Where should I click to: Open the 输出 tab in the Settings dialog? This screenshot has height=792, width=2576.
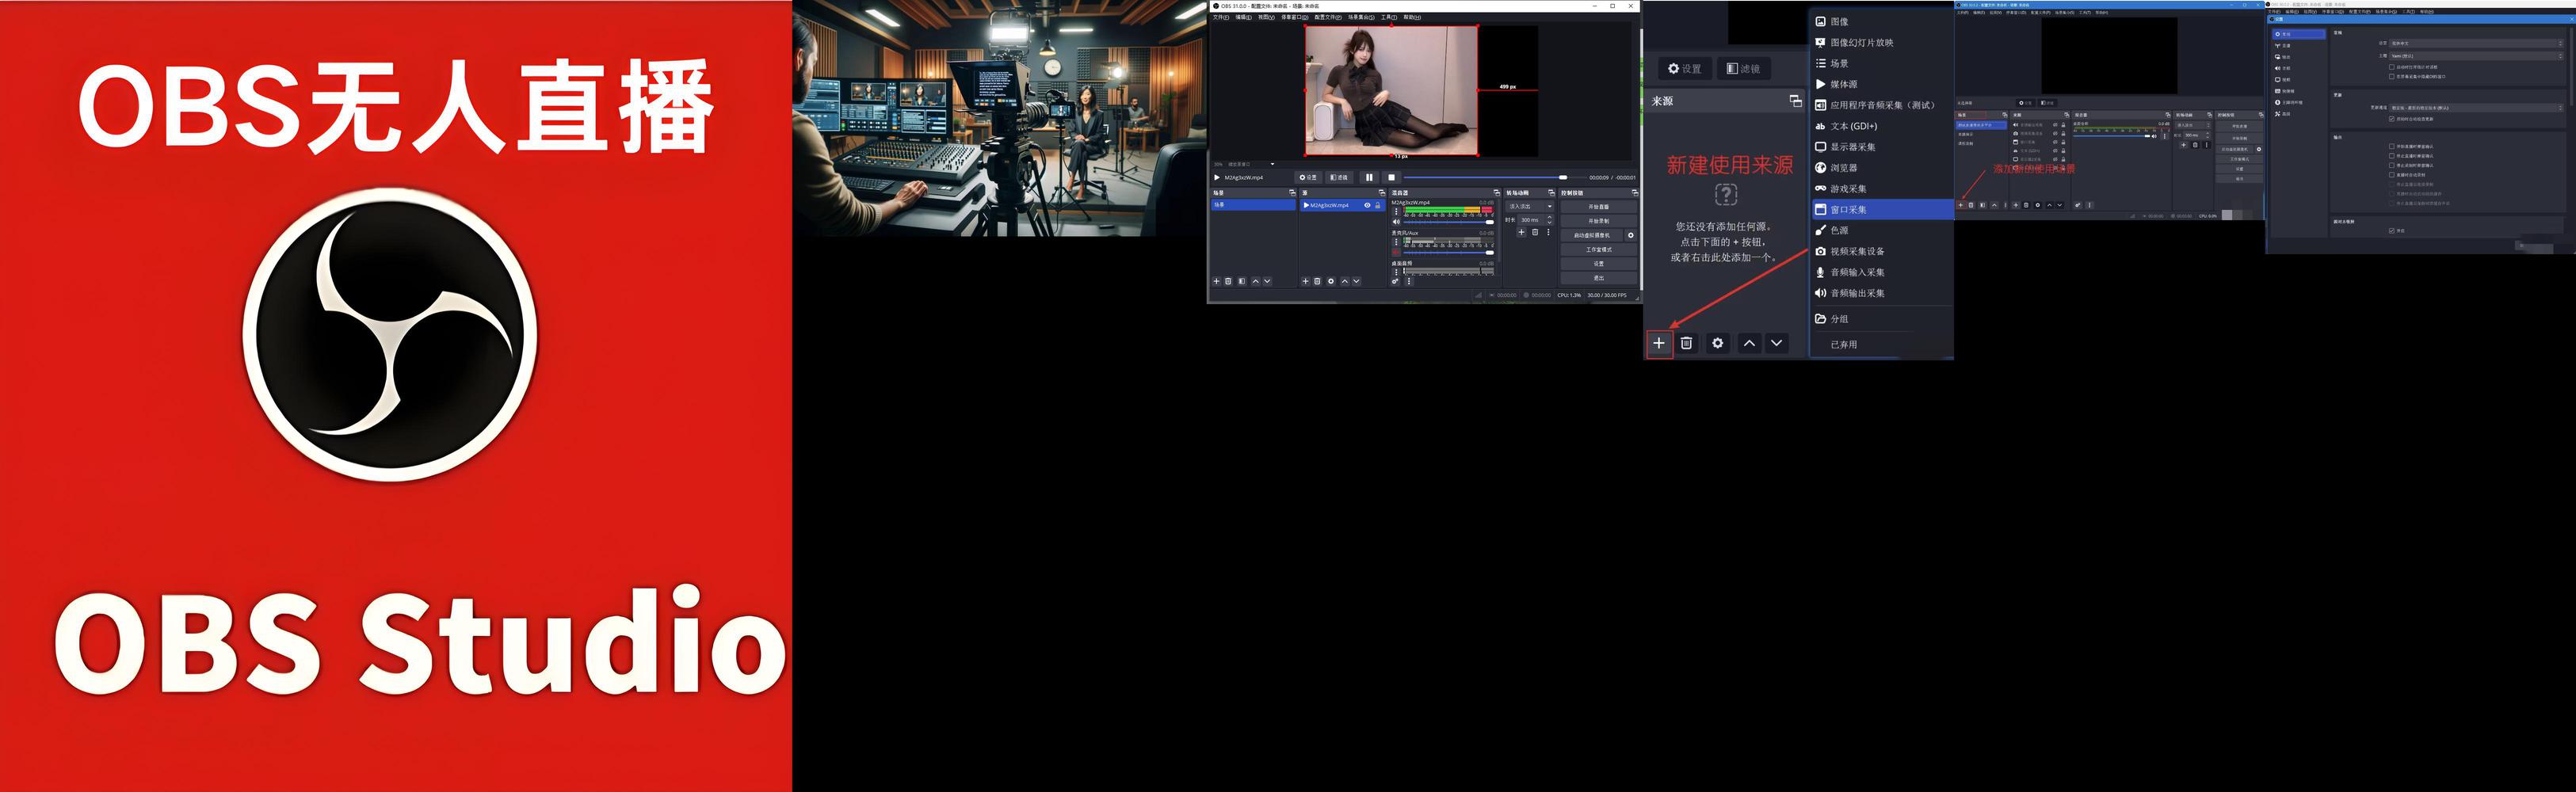[2300, 57]
